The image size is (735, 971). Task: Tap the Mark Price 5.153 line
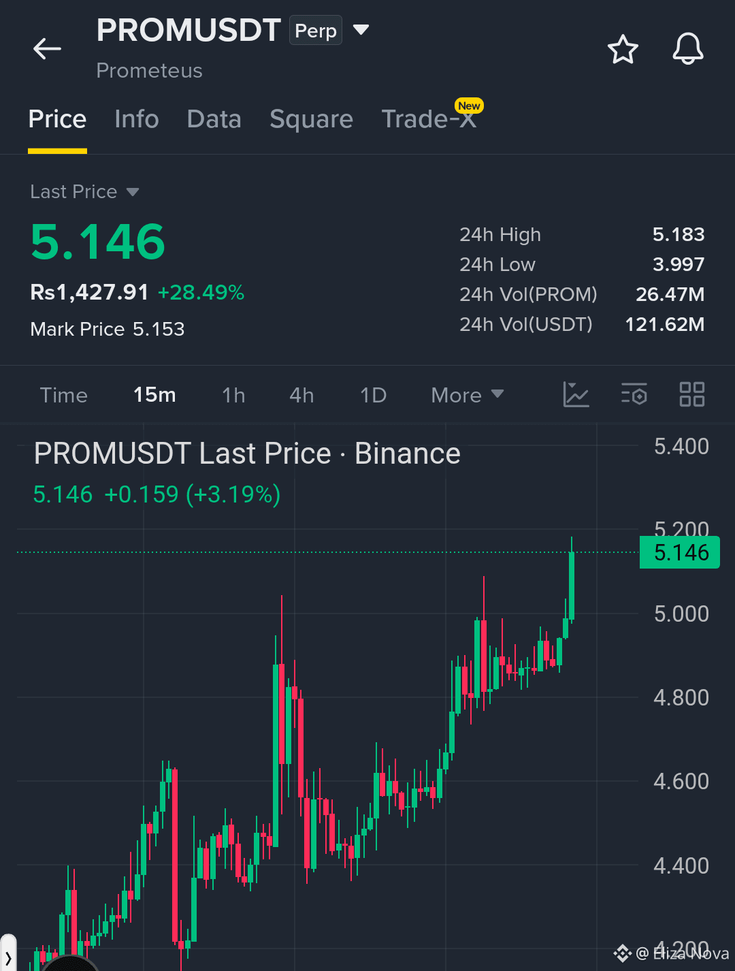point(108,330)
